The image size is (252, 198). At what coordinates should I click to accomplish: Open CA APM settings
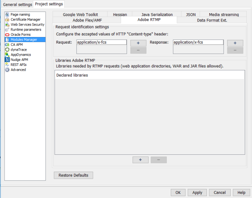coord(17,44)
